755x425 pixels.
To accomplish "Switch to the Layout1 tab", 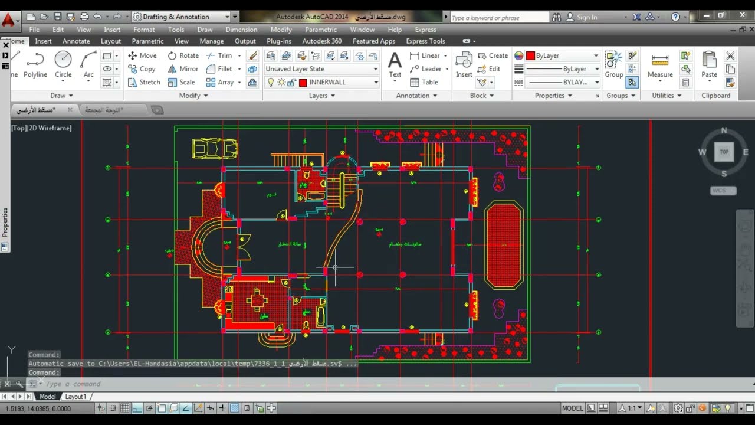I will point(75,397).
